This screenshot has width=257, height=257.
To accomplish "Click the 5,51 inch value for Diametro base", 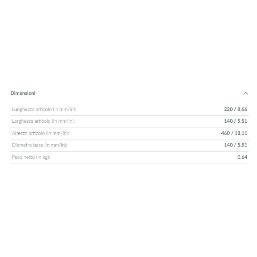I will coord(242,145).
